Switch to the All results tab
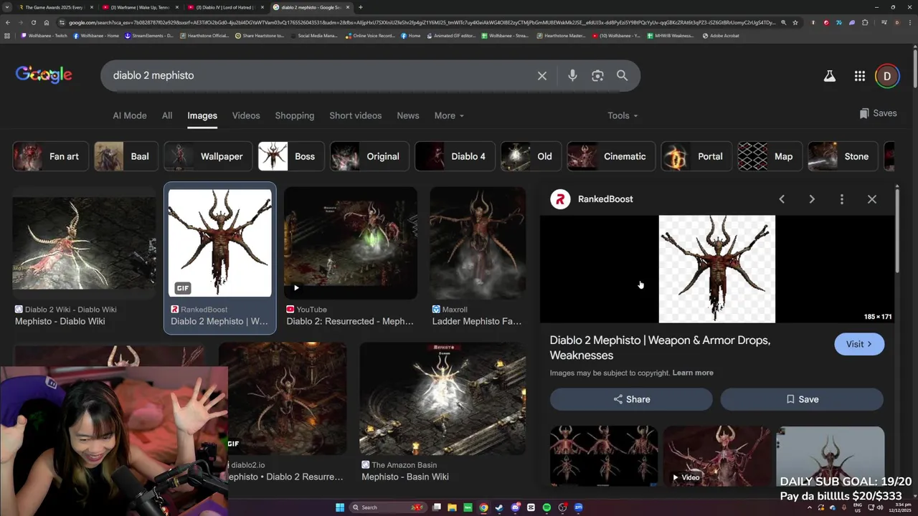 167,115
